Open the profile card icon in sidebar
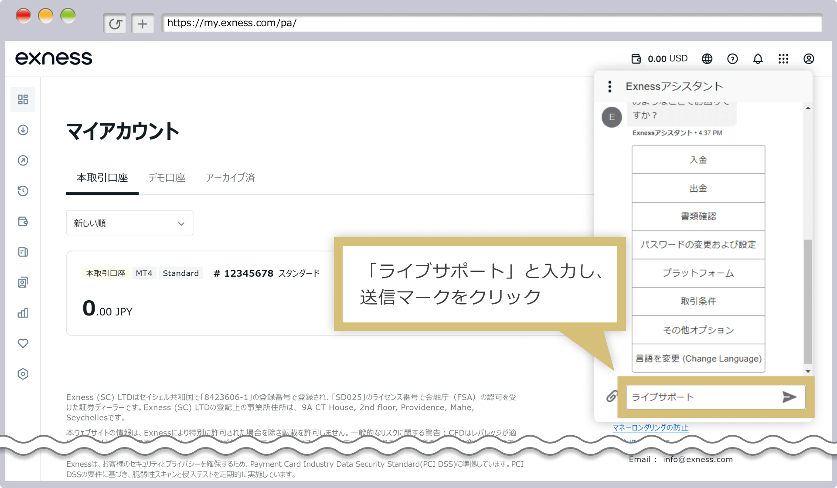 [x=23, y=282]
